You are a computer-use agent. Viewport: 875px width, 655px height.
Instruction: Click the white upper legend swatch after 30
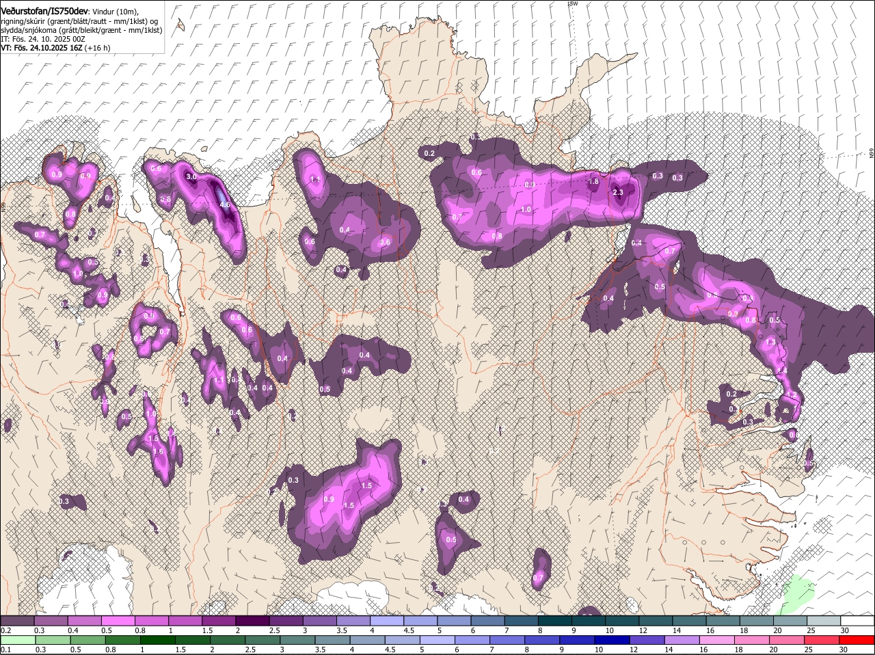[857, 621]
